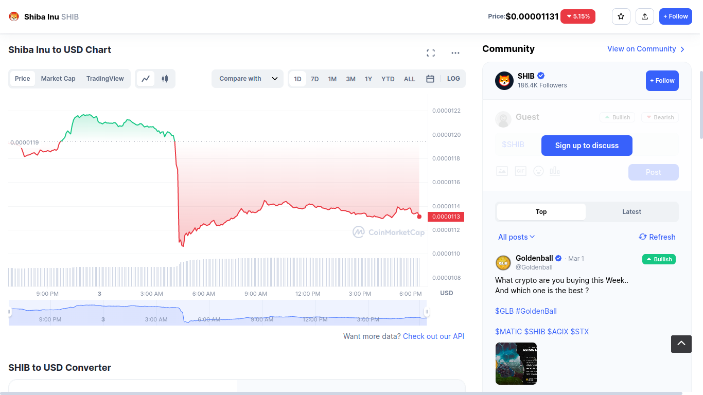The height and width of the screenshot is (395, 703).
Task: Select the YTD time range
Action: point(388,79)
